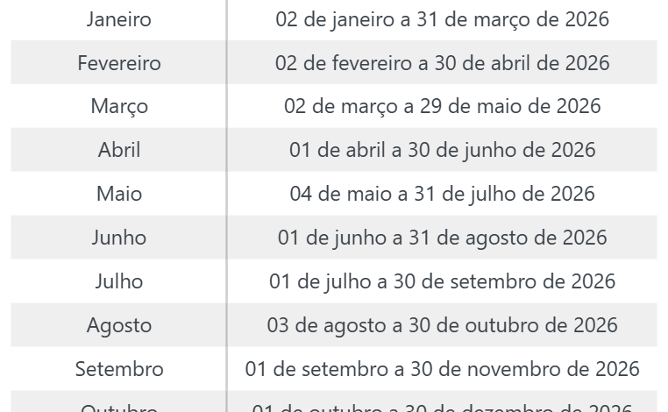Screen dimensions: 668x412
Task: Click date range ending 30 de setembro
Action: point(442,281)
